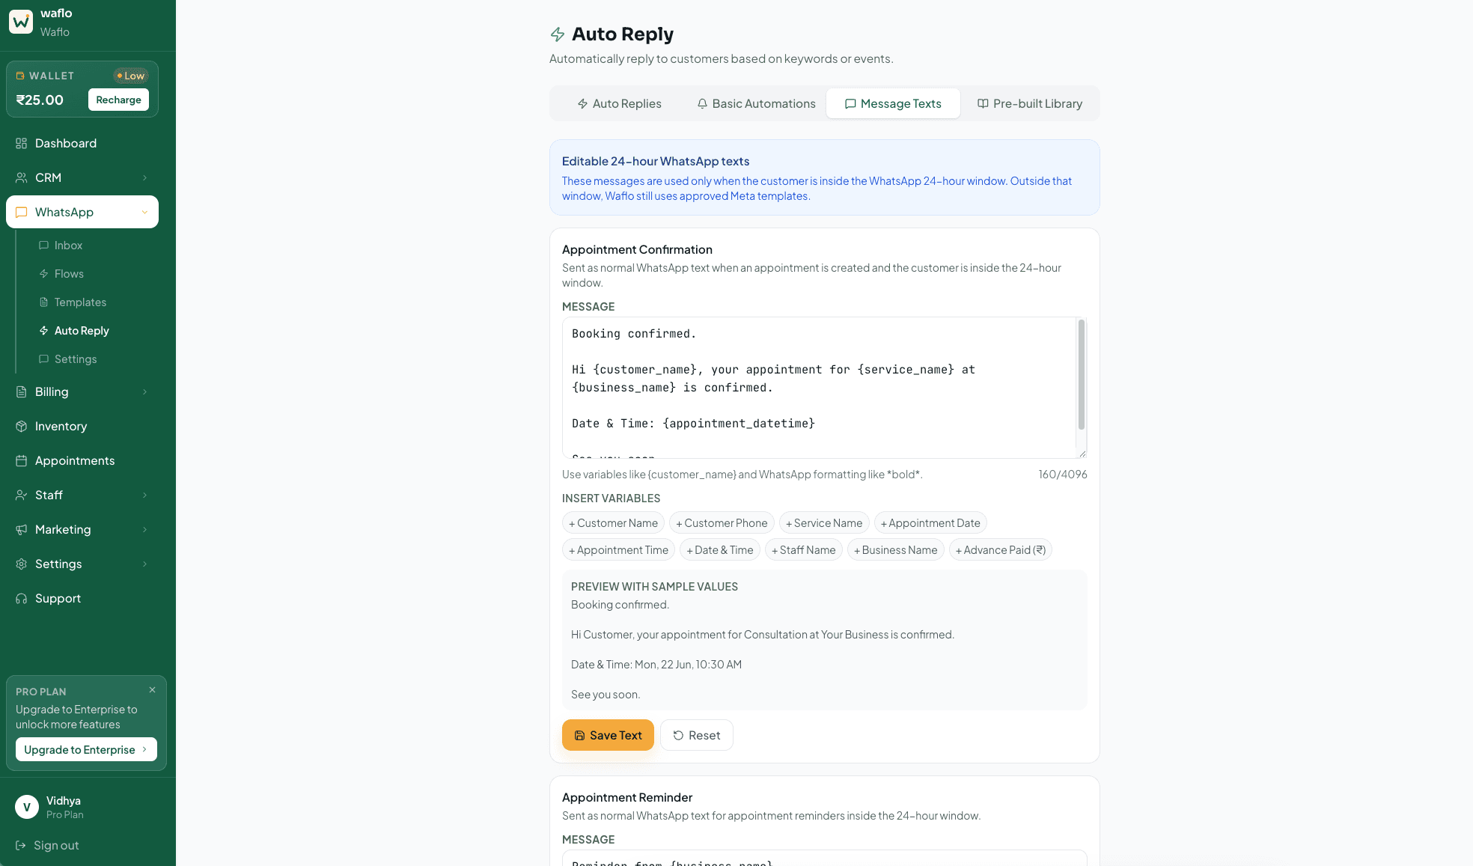
Task: Expand the Staff menu chevron
Action: coord(144,495)
